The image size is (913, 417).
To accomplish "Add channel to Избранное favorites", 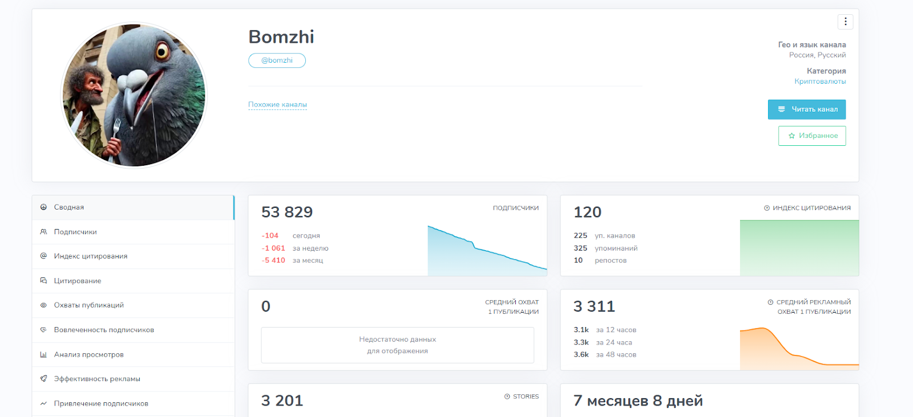I will (812, 136).
